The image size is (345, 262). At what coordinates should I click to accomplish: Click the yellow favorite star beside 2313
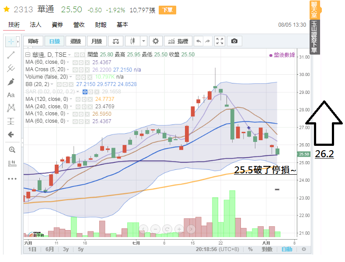pyautogui.click(x=7, y=9)
